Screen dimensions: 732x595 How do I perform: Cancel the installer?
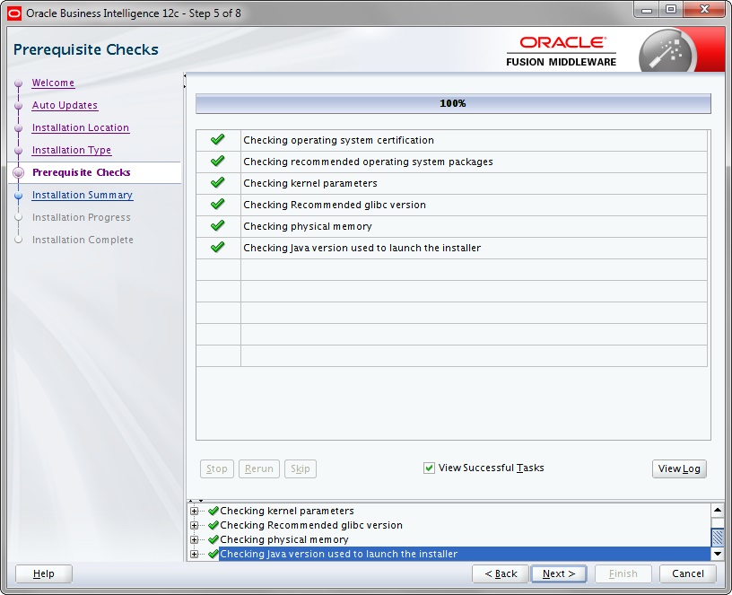point(688,573)
